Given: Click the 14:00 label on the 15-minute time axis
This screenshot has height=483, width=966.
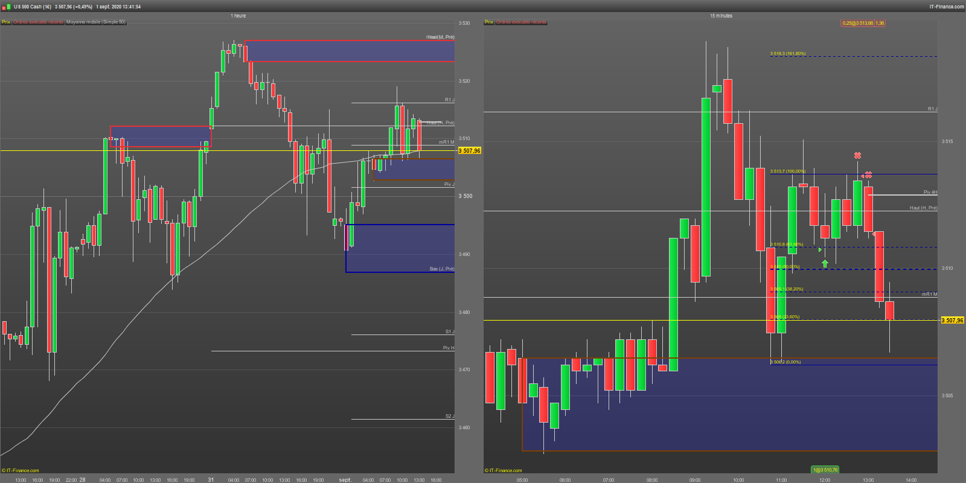Looking at the screenshot, I should point(911,480).
